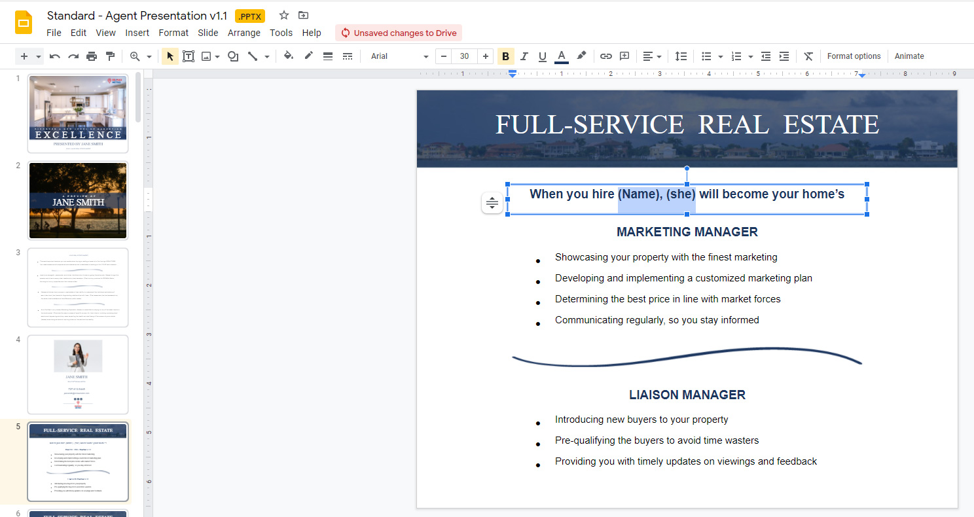Open the text color picker
The image size is (974, 517).
tap(561, 56)
